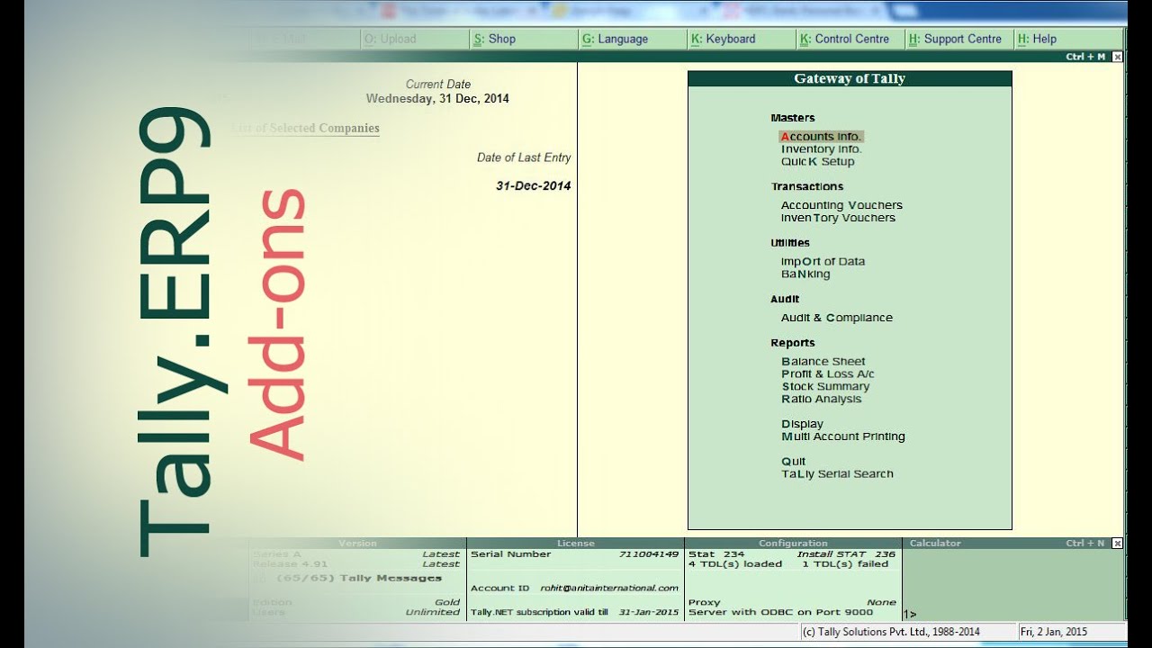The image size is (1152, 648).
Task: Click the Current Date value
Action: (x=437, y=99)
